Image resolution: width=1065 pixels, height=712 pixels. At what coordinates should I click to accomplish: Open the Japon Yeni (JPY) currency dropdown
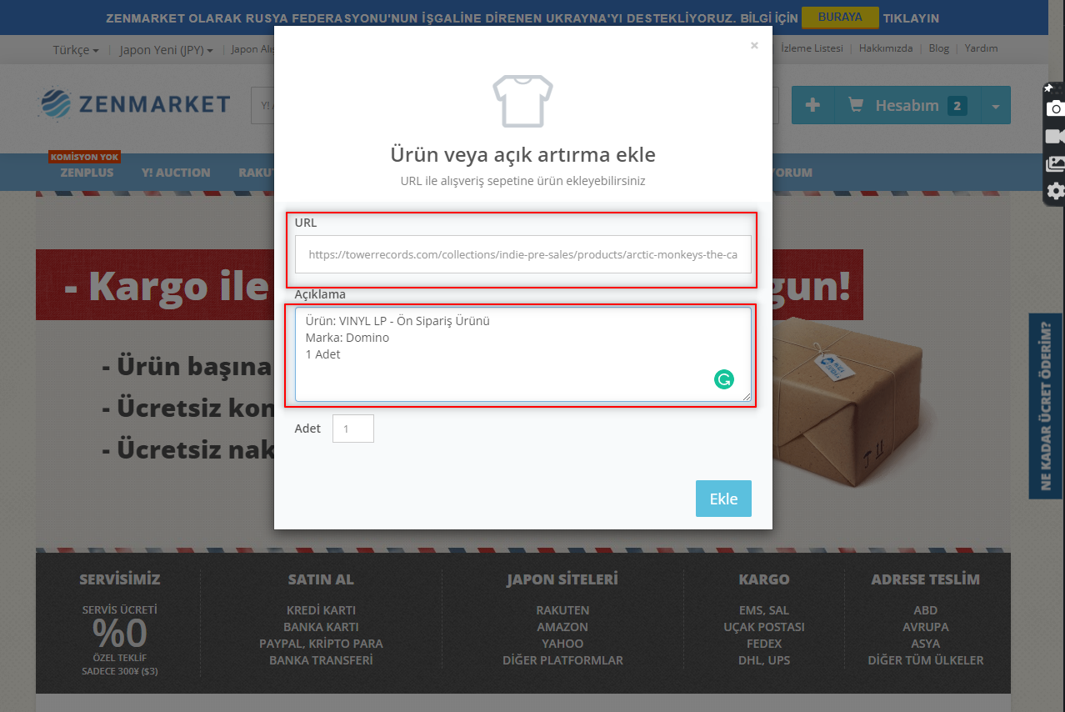click(166, 49)
